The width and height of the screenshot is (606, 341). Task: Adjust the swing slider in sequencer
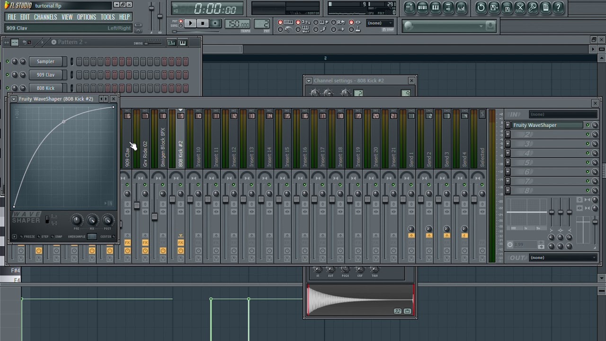pyautogui.click(x=153, y=43)
